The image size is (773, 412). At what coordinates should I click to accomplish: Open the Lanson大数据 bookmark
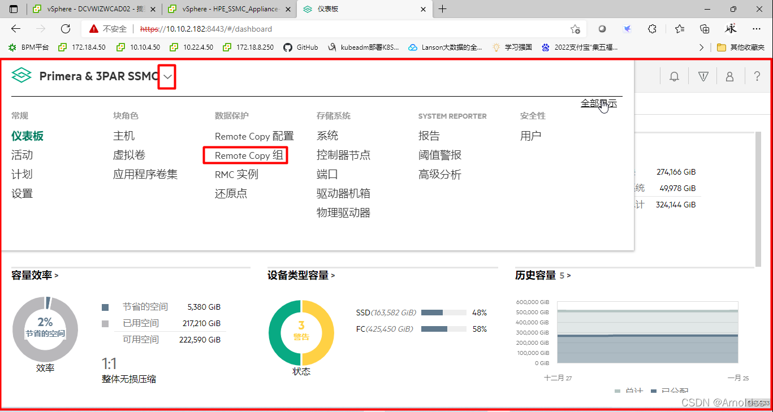pyautogui.click(x=445, y=47)
